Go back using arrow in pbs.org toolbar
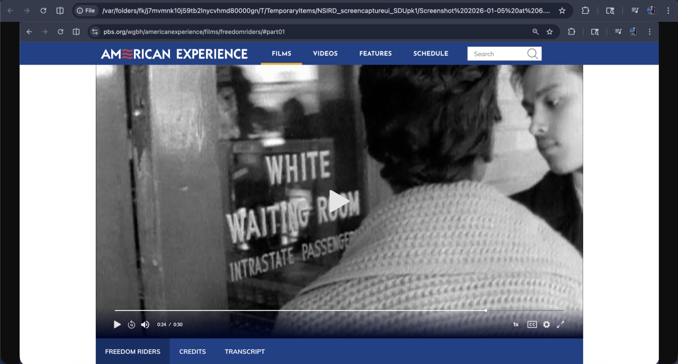The image size is (678, 364). [29, 32]
